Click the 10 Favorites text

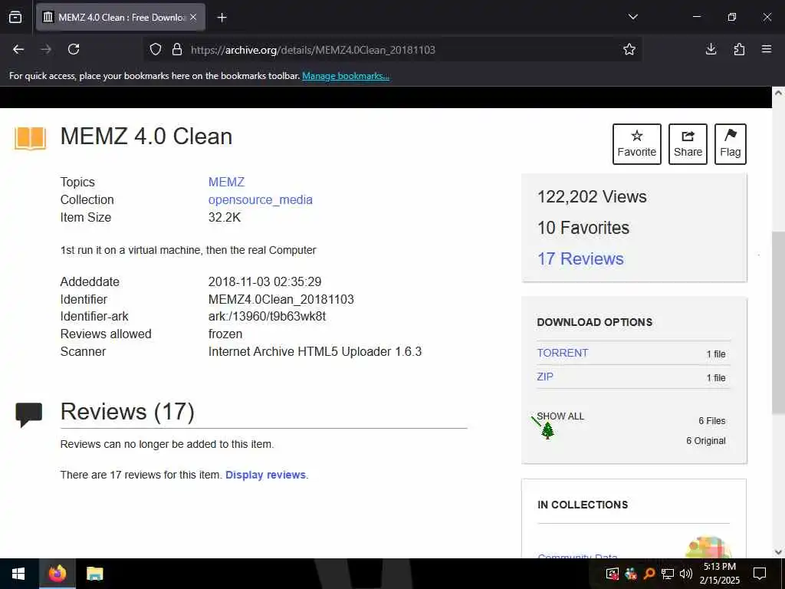pos(583,227)
